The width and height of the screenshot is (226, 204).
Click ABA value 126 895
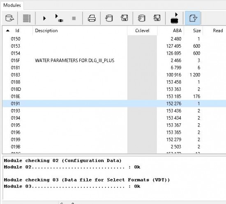(x=174, y=53)
